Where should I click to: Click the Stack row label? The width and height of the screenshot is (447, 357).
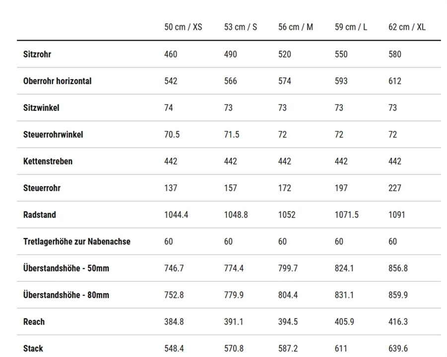point(33,349)
